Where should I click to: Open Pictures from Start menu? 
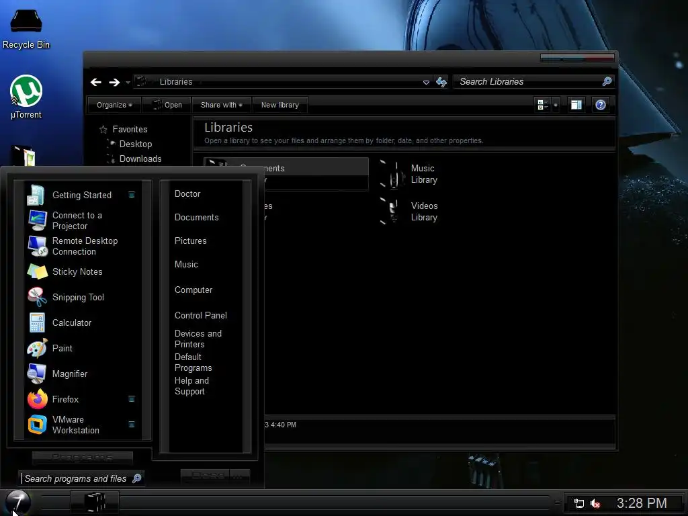coord(190,241)
